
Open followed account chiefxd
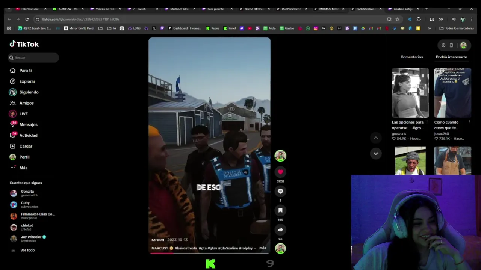(x=22, y=227)
